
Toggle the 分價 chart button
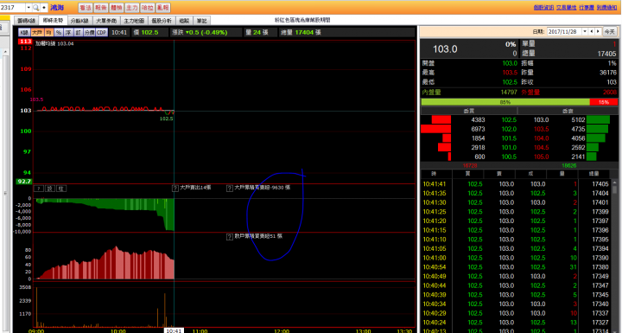click(89, 33)
